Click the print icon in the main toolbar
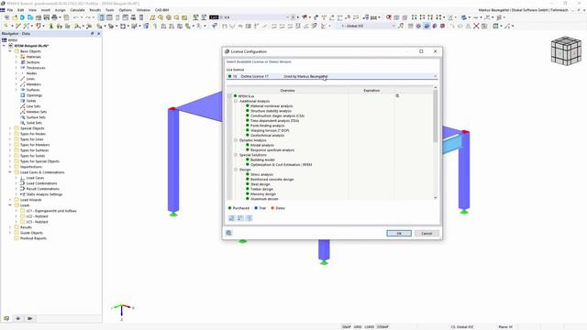 (54, 17)
